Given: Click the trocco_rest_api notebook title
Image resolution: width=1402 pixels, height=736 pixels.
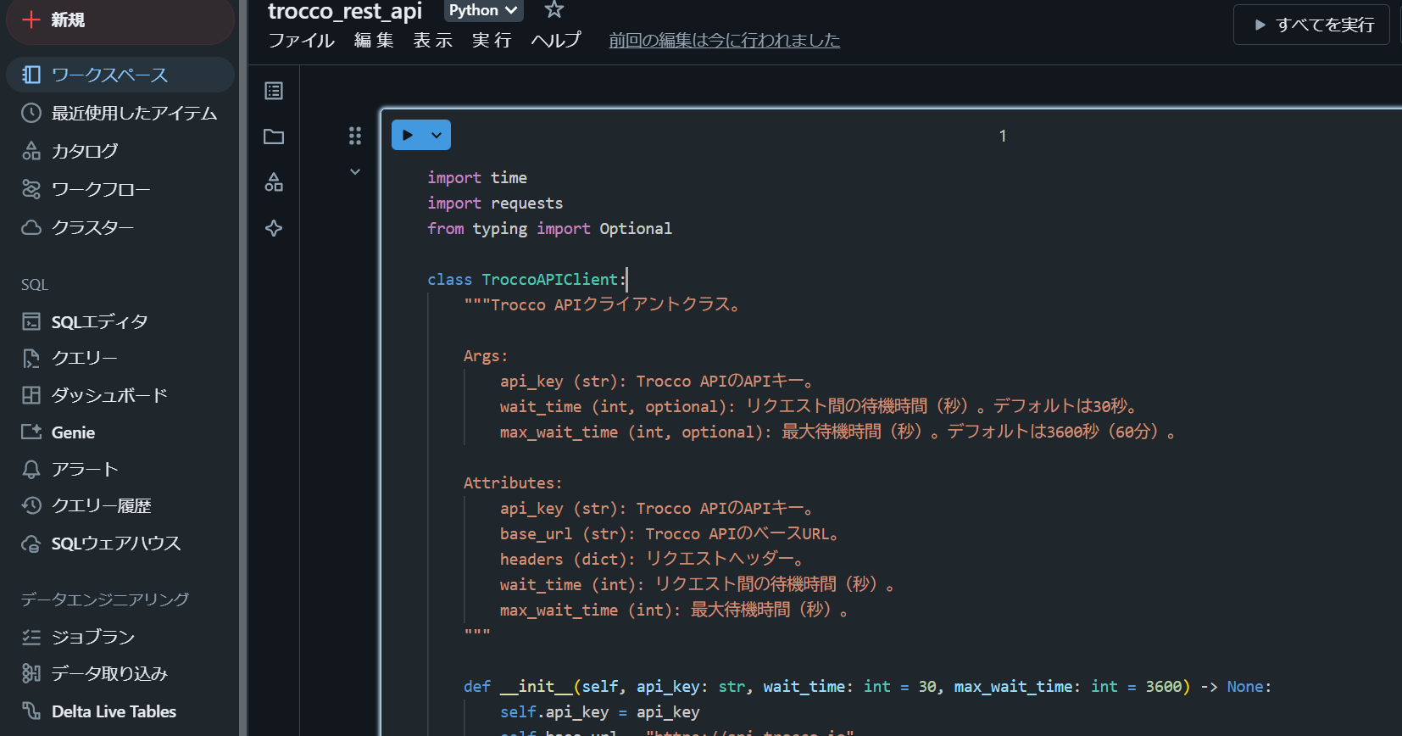Looking at the screenshot, I should (345, 11).
